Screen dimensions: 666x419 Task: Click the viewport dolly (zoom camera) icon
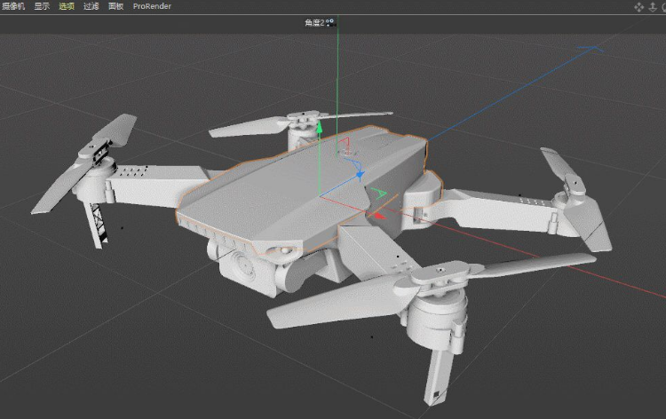coord(653,7)
